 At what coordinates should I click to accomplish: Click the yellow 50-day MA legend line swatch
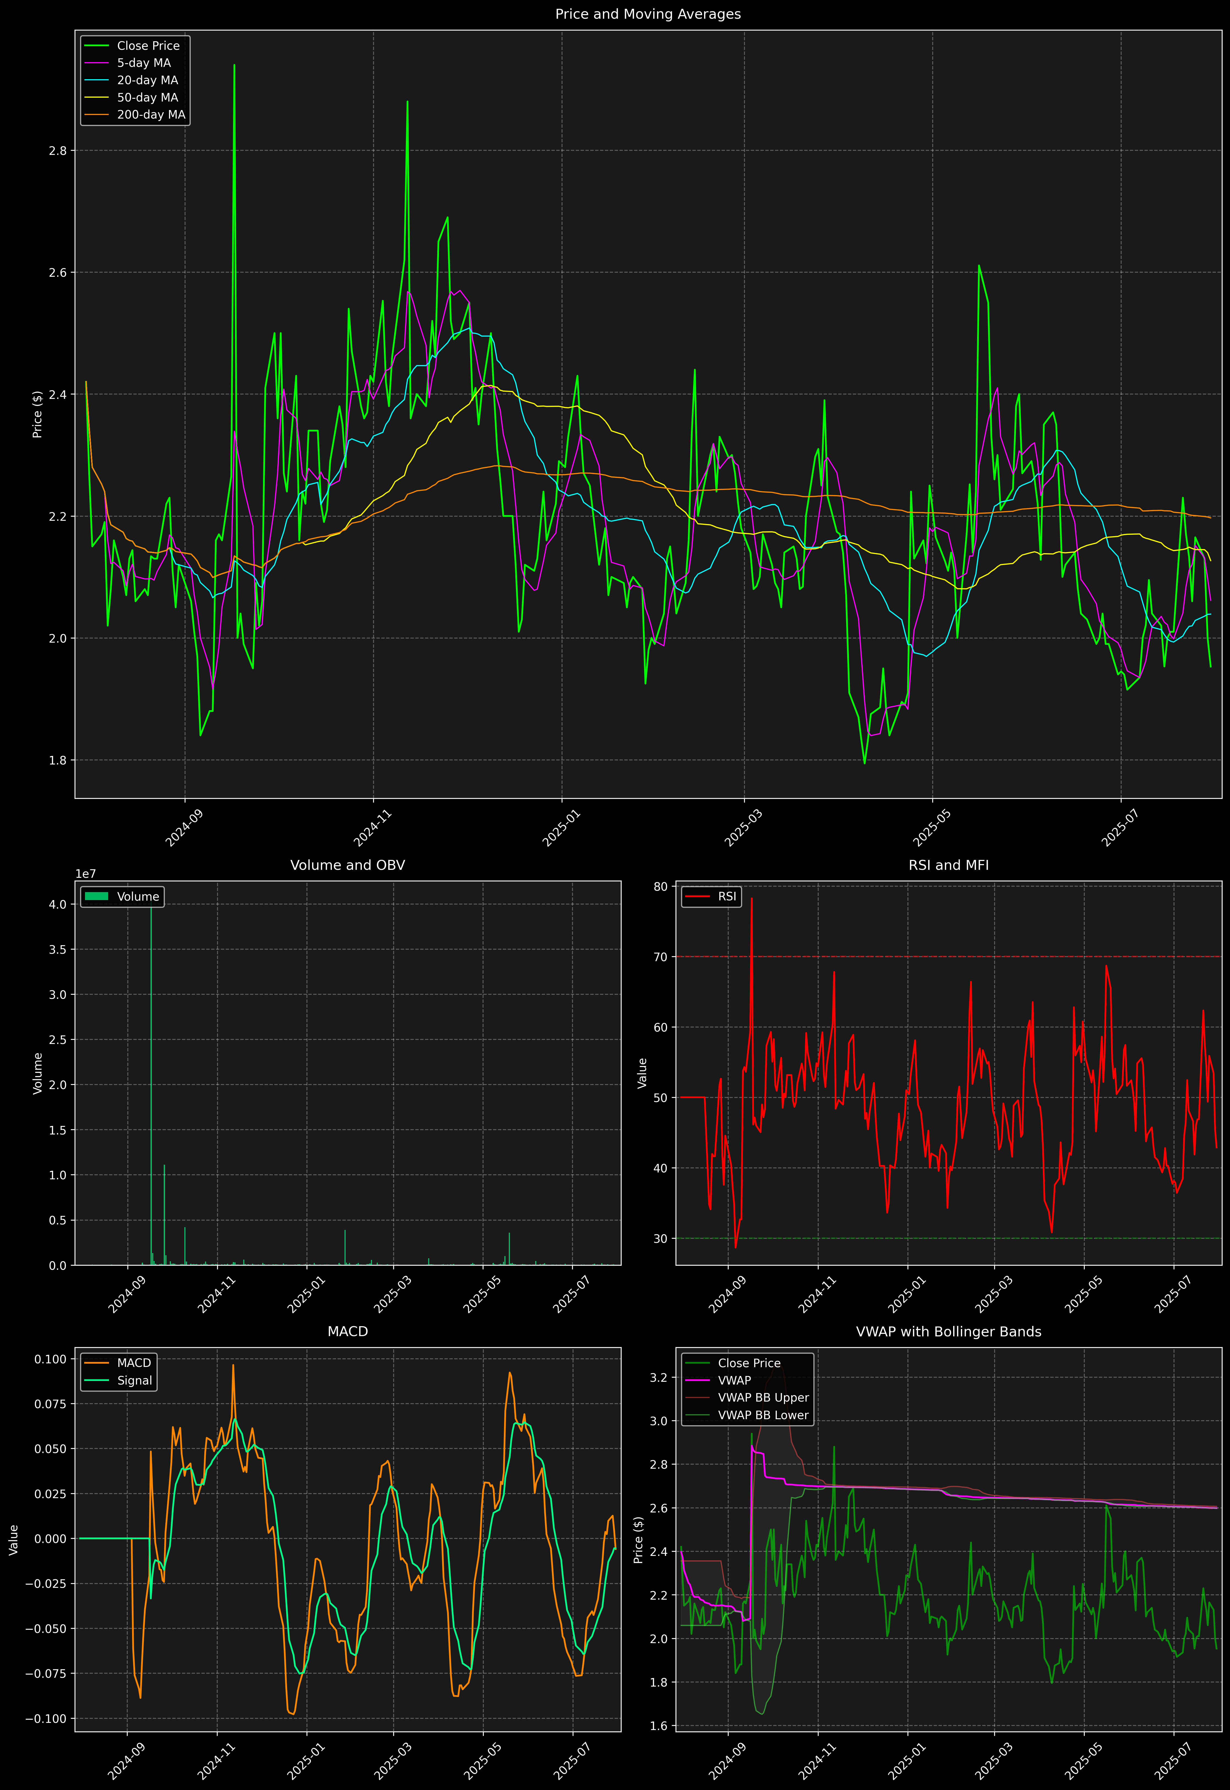click(x=96, y=98)
